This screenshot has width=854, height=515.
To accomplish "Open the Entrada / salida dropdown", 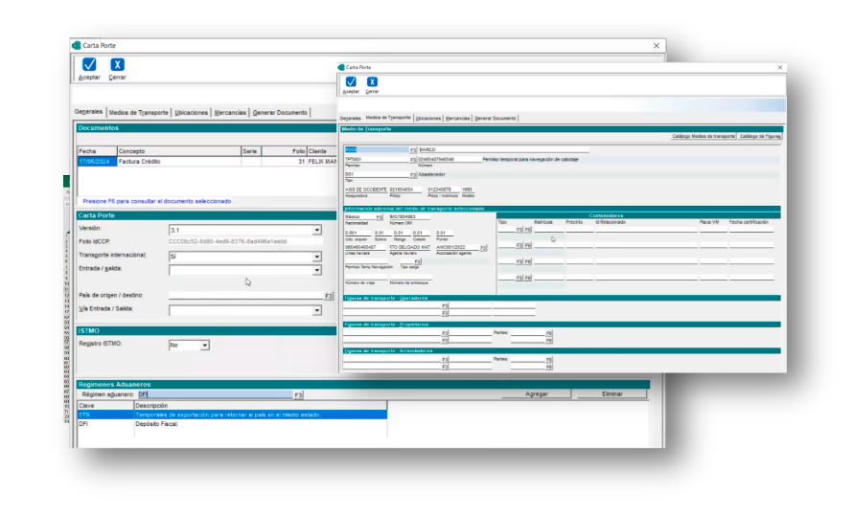I will (x=317, y=271).
